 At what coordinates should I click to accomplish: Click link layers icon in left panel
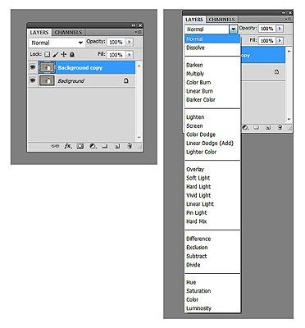[x=55, y=146]
